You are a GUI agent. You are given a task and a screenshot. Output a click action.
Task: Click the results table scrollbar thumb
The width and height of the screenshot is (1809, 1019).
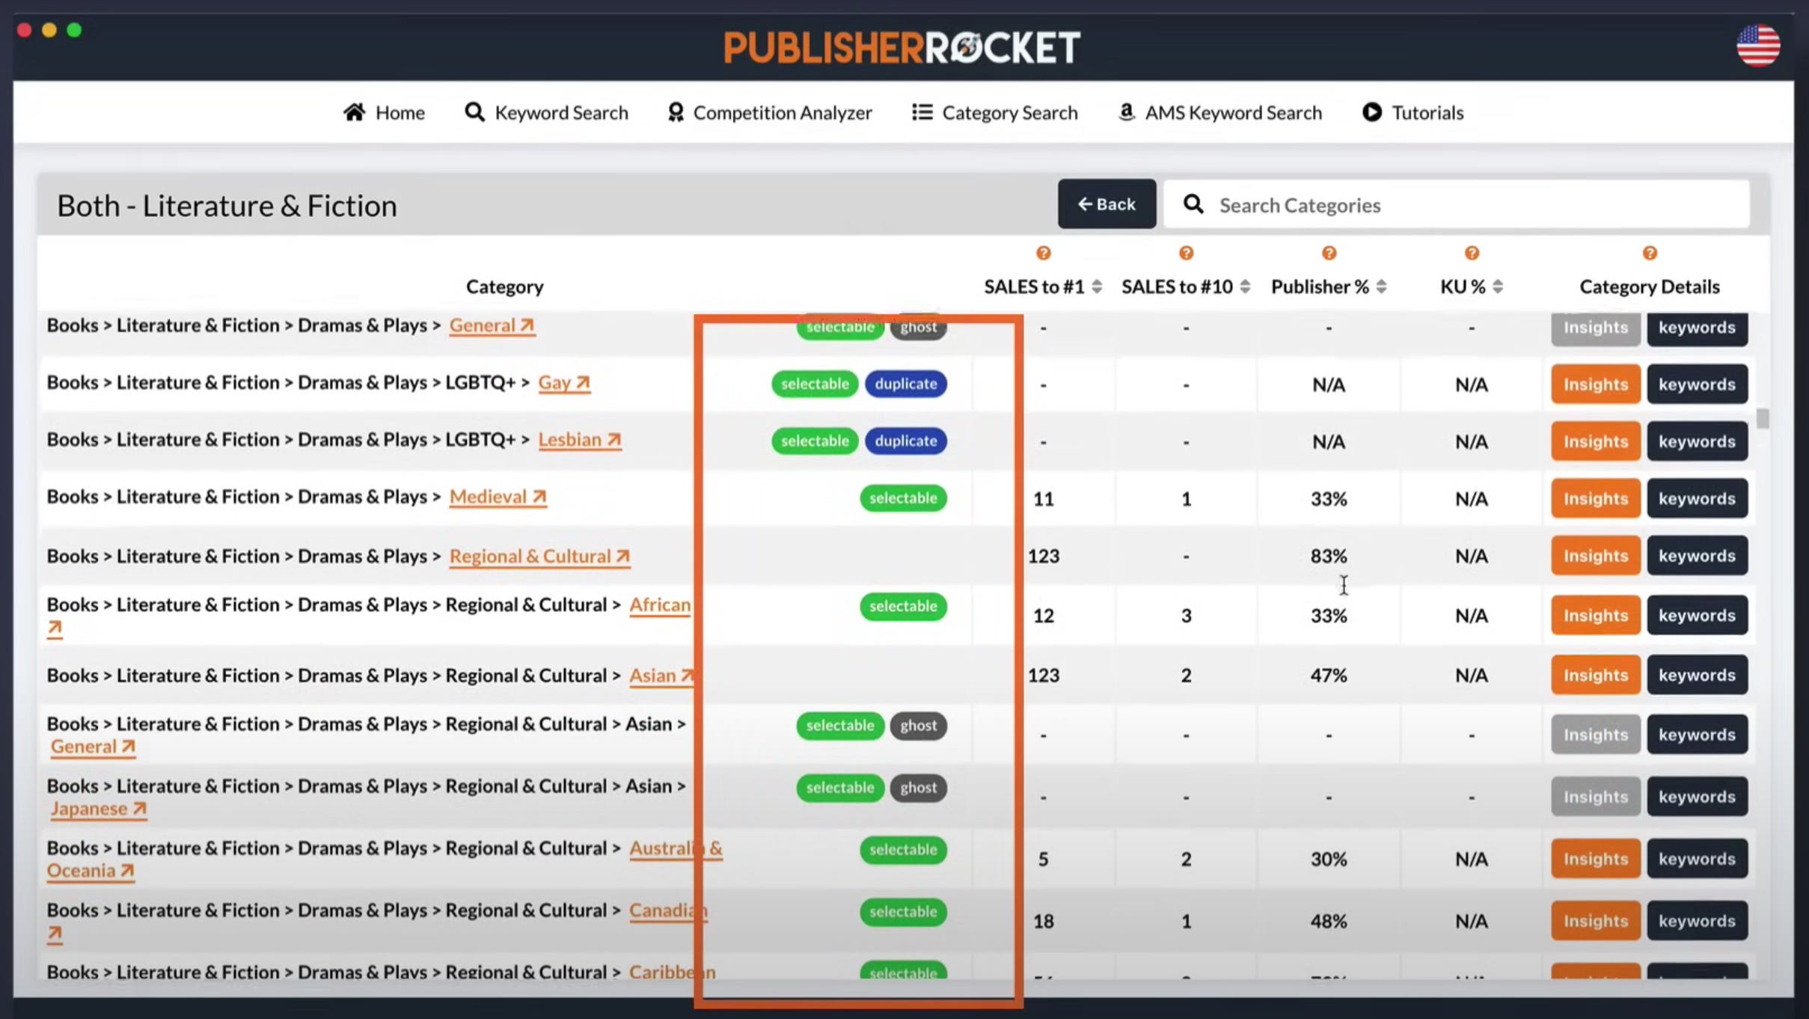click(x=1763, y=418)
